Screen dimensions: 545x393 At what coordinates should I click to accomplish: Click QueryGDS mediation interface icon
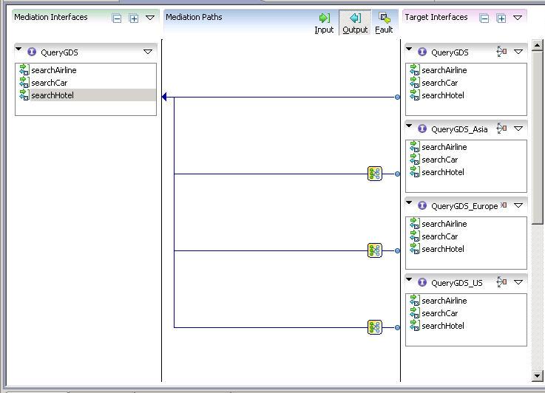point(32,52)
